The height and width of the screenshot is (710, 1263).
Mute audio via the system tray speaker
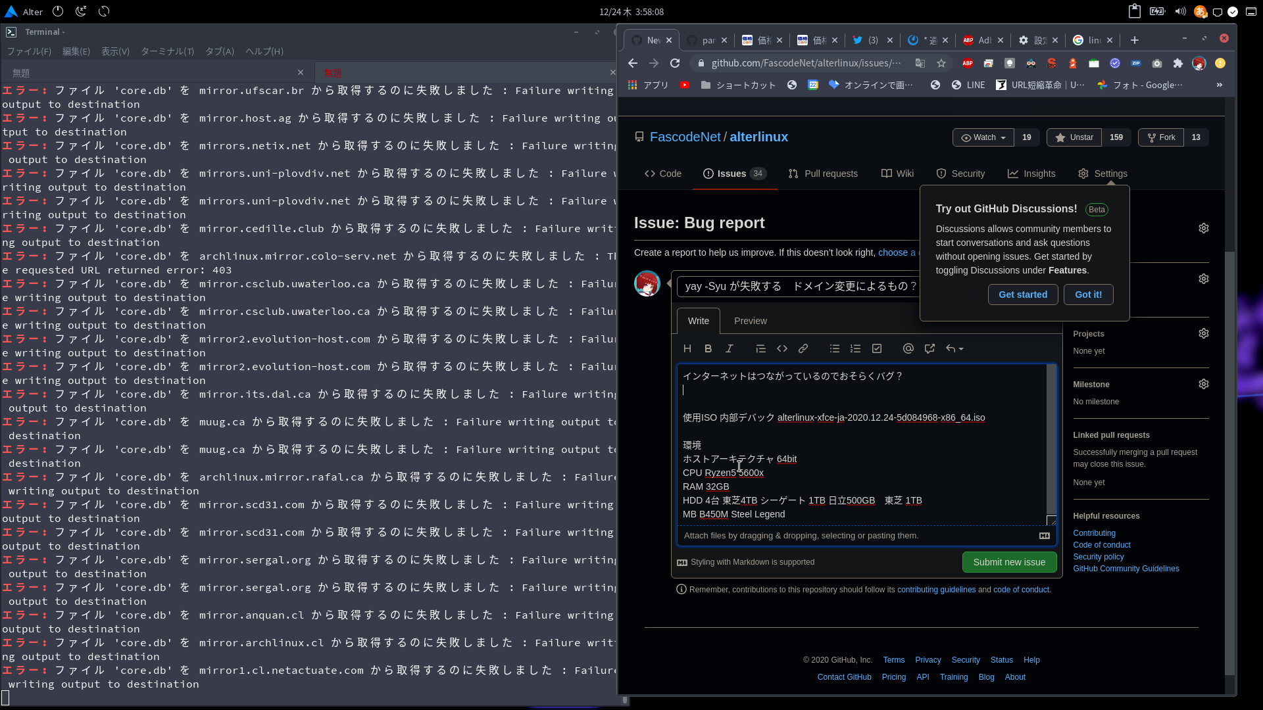point(1180,11)
